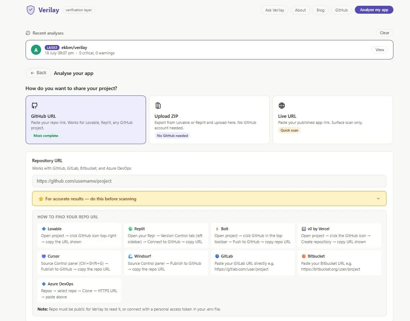This screenshot has width=410, height=321.
Task: Select the Live URL sharing option
Action: point(333,120)
